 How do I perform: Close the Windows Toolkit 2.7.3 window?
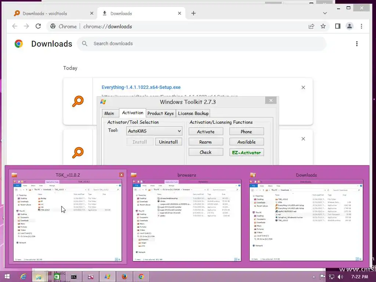click(x=271, y=101)
